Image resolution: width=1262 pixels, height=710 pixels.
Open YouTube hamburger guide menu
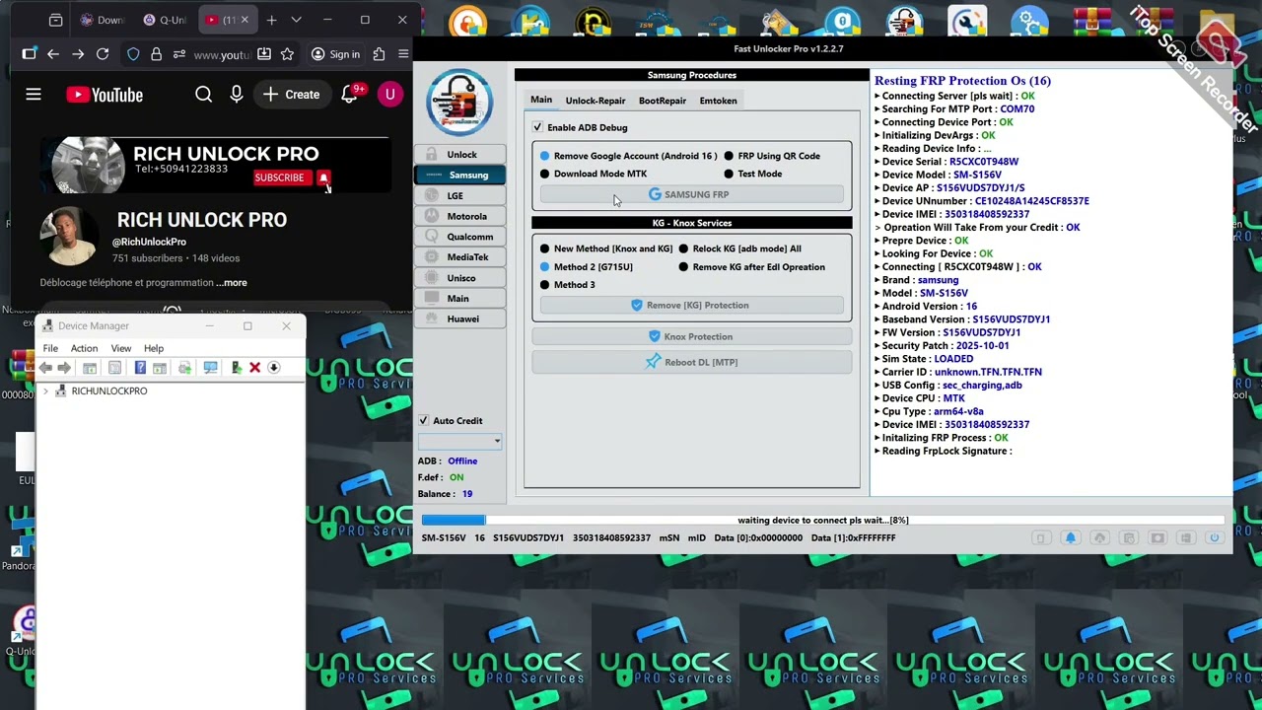(34, 95)
